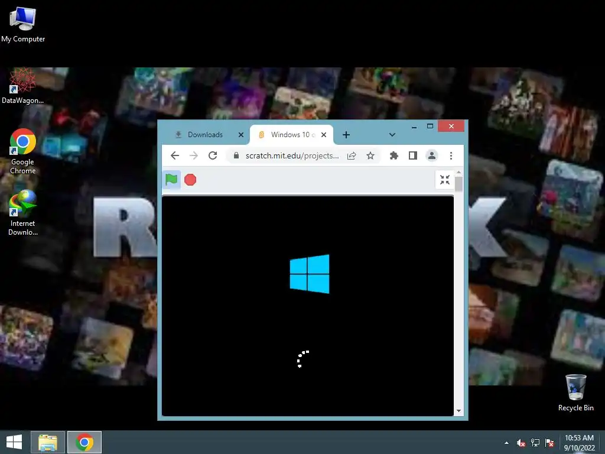View site information via the lock icon

[236, 155]
